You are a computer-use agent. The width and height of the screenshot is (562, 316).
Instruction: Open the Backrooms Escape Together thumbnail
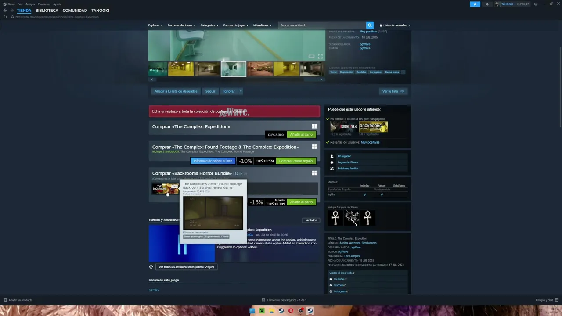coord(374,127)
